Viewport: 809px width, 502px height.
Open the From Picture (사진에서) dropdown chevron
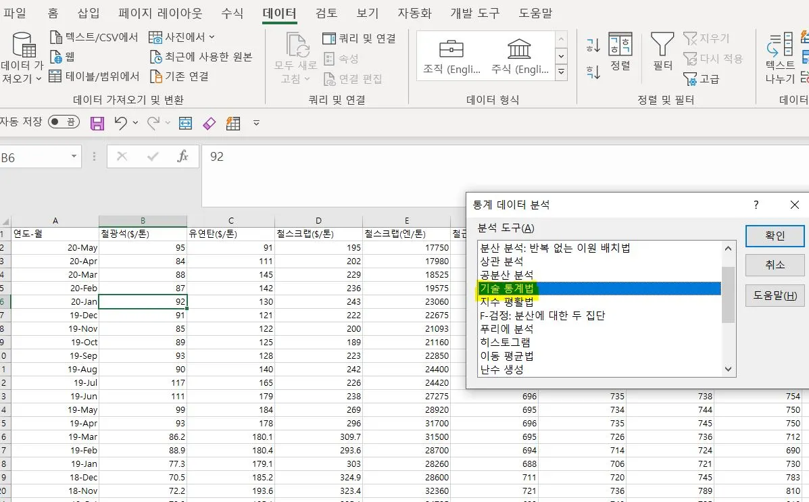pyautogui.click(x=212, y=37)
